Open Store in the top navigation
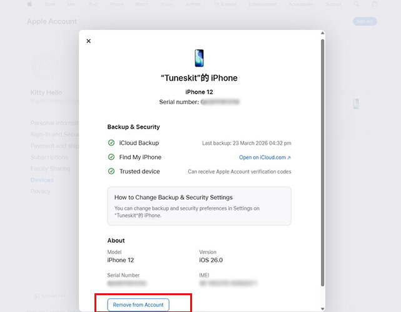 pos(50,4)
